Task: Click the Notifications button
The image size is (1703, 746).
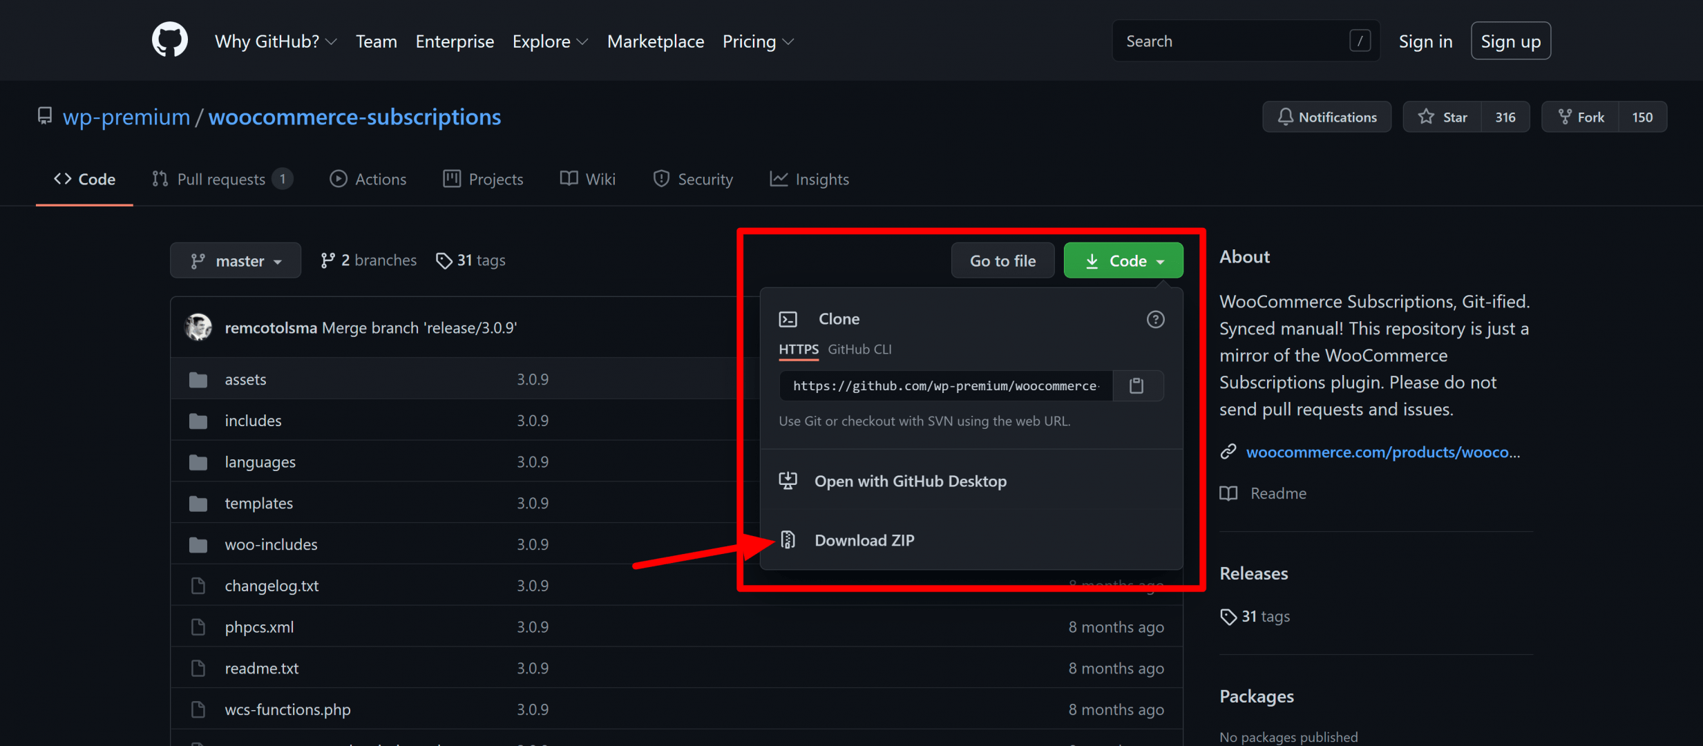Action: tap(1327, 117)
